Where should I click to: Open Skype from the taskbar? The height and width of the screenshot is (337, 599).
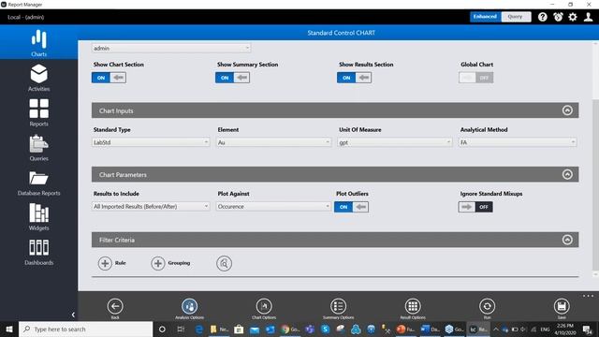(x=325, y=329)
